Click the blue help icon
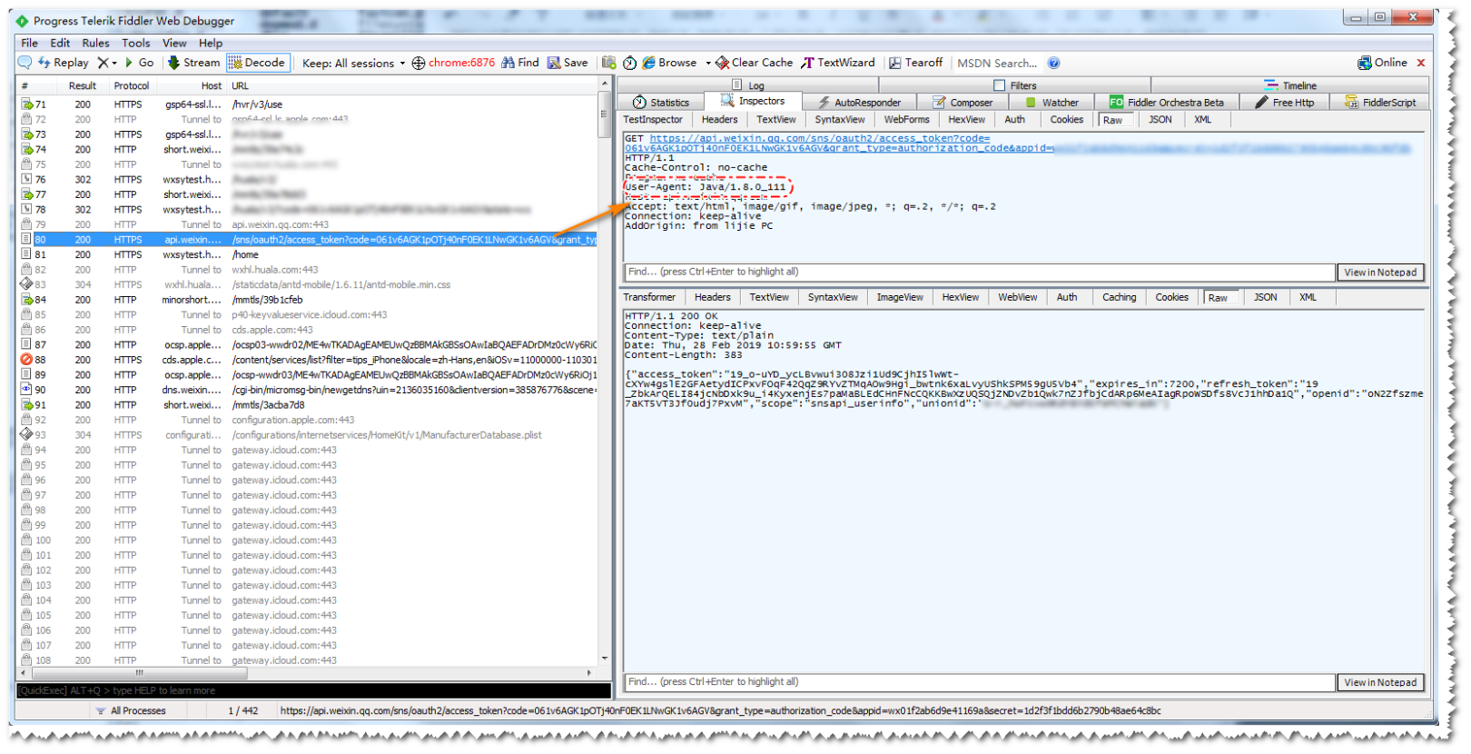 pyautogui.click(x=1053, y=63)
